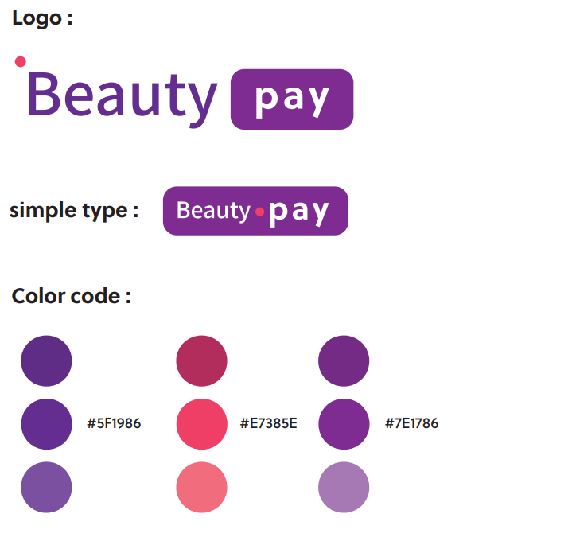Screen dimensions: 576x549
Task: Click the pink dot above Beauty logo
Action: coord(20,61)
